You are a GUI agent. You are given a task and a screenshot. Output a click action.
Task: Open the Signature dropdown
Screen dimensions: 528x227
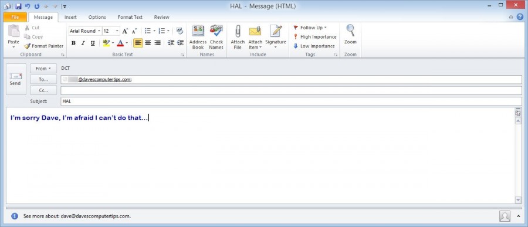click(276, 38)
